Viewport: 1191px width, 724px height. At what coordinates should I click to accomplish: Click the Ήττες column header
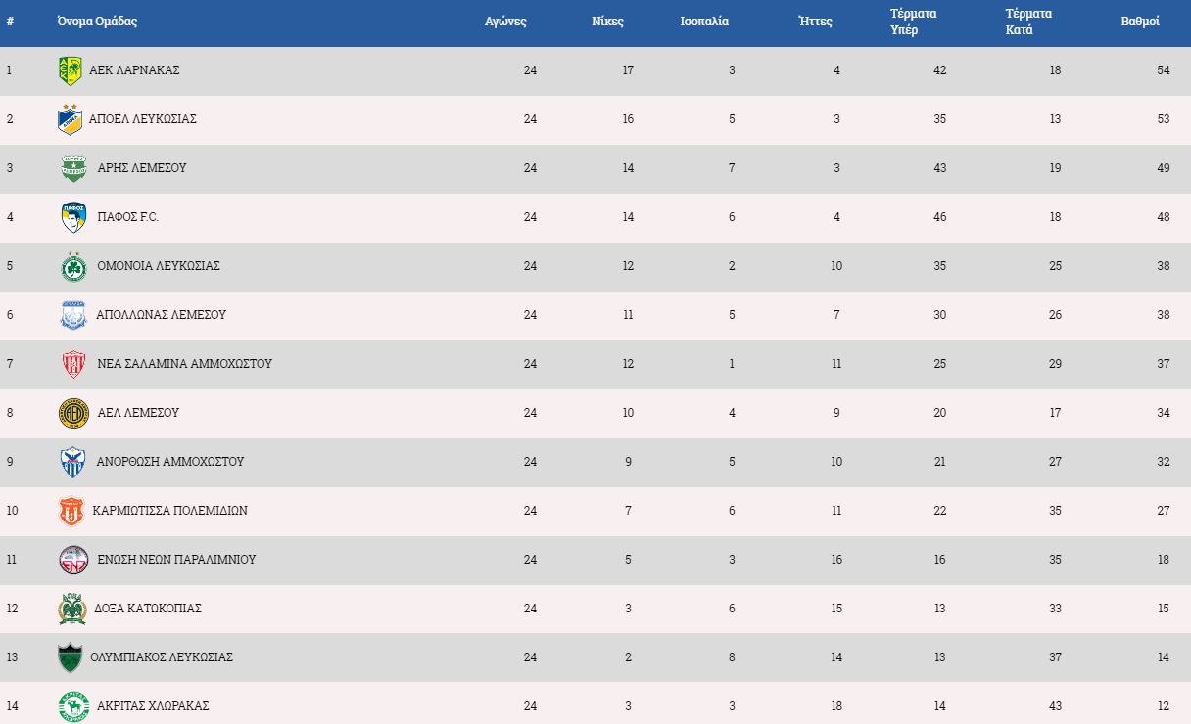pos(815,22)
